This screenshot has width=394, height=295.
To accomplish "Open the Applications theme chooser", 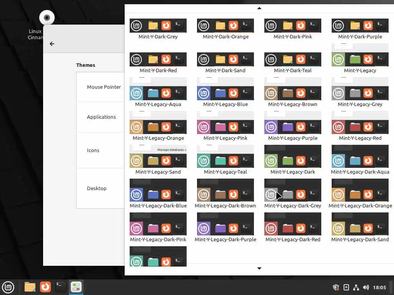I will point(101,117).
